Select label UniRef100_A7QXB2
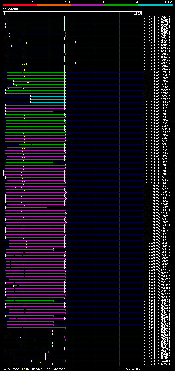The width and height of the screenshot is (175, 371). coord(157,271)
